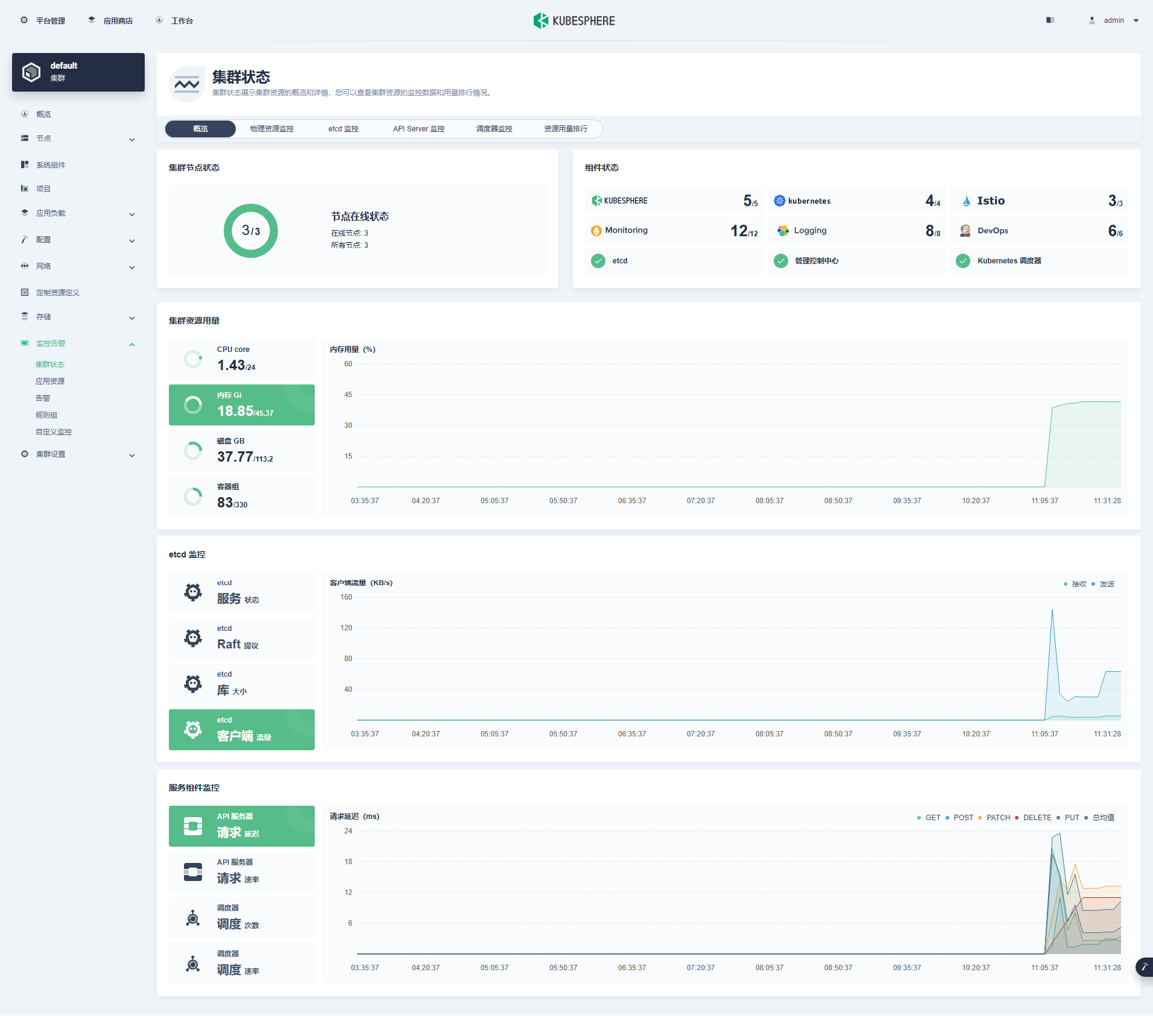Click the scheduler count icon

pyautogui.click(x=193, y=918)
